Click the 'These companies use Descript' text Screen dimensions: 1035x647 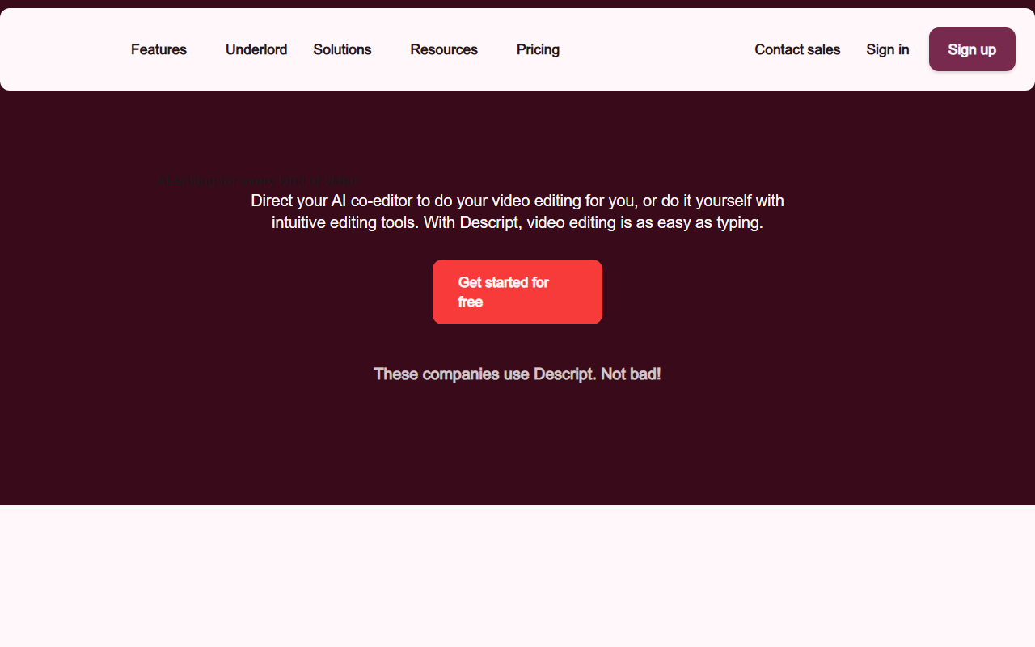click(x=517, y=374)
